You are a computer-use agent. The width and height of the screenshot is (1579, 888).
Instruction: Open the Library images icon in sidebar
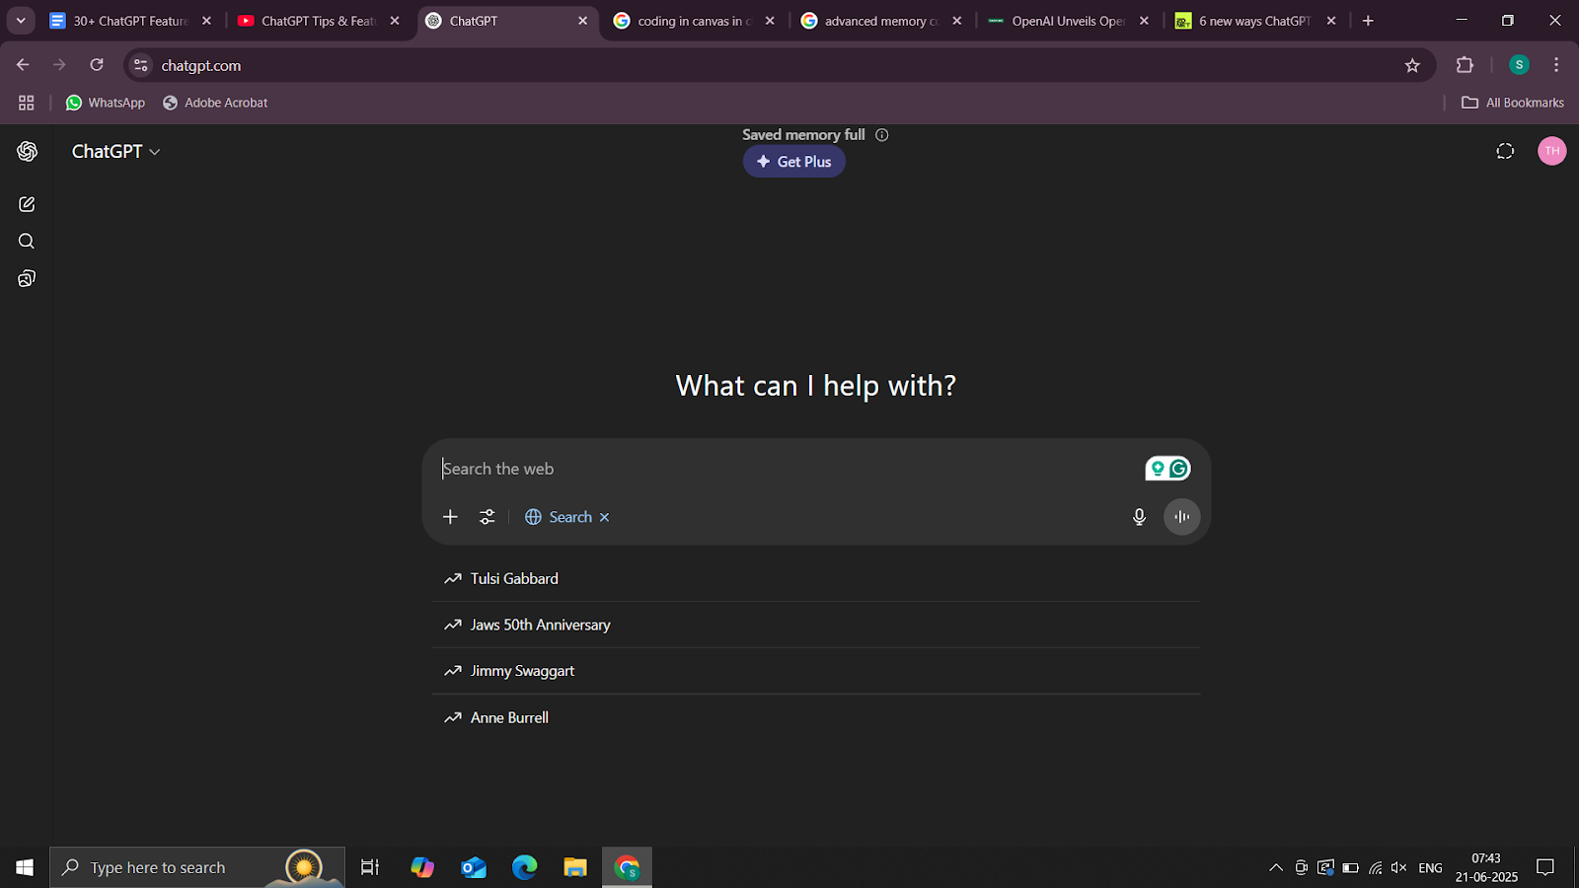(x=27, y=279)
